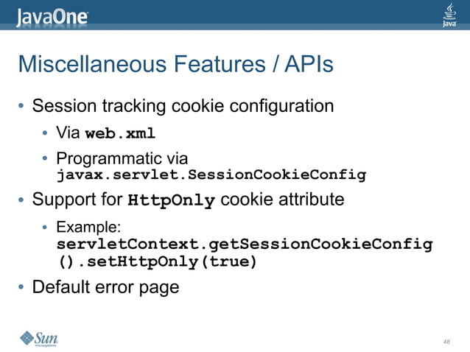Click the Sun Microsystems logo

click(x=39, y=339)
